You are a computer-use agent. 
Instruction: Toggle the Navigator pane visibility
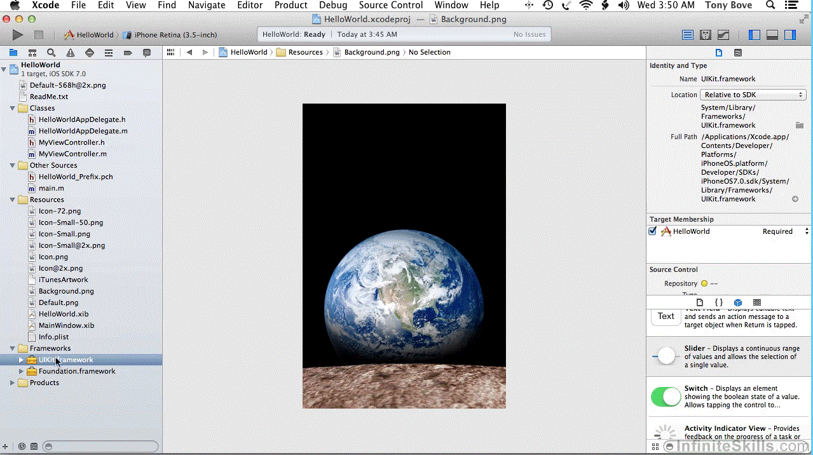[755, 35]
